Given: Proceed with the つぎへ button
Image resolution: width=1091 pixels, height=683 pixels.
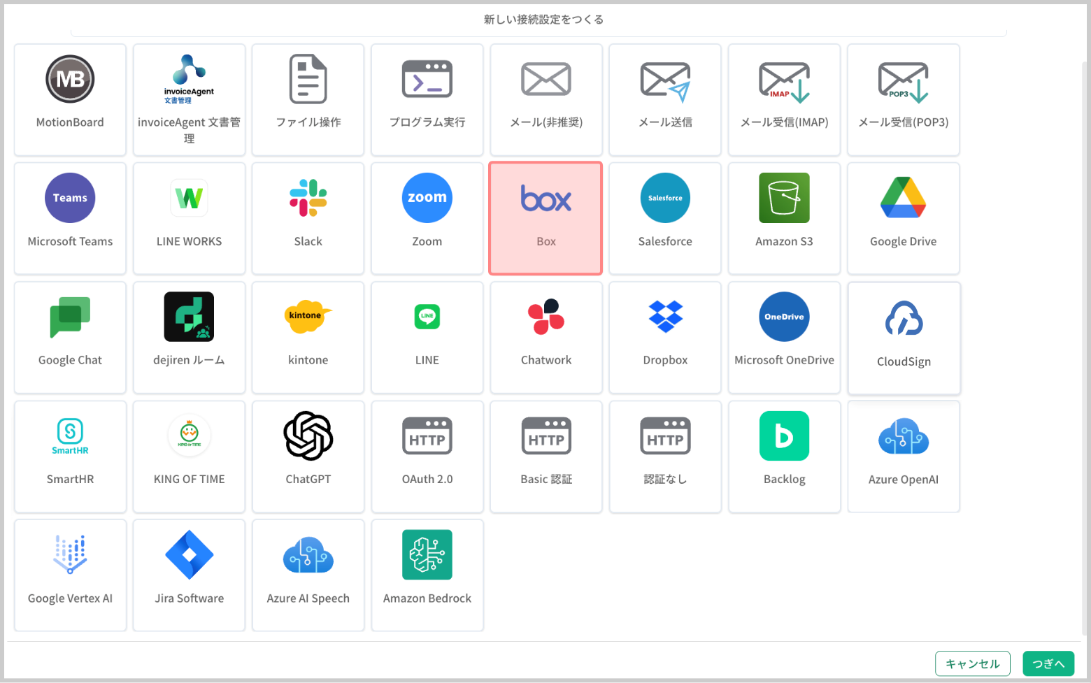Looking at the screenshot, I should tap(1048, 663).
